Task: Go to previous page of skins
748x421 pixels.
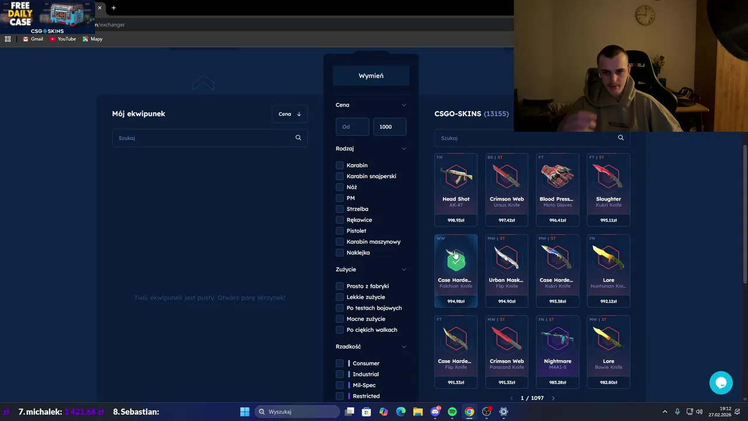Action: 511,398
